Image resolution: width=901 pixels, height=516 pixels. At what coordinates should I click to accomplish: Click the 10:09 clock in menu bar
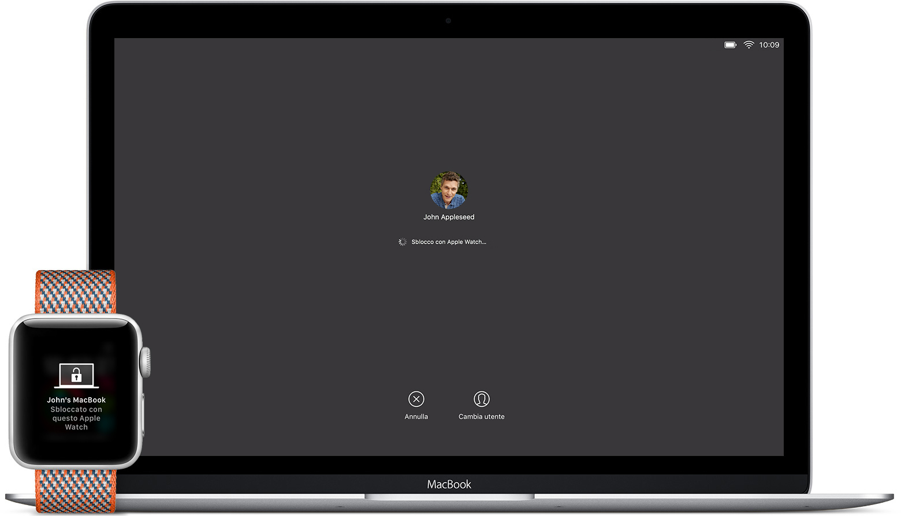pyautogui.click(x=769, y=44)
